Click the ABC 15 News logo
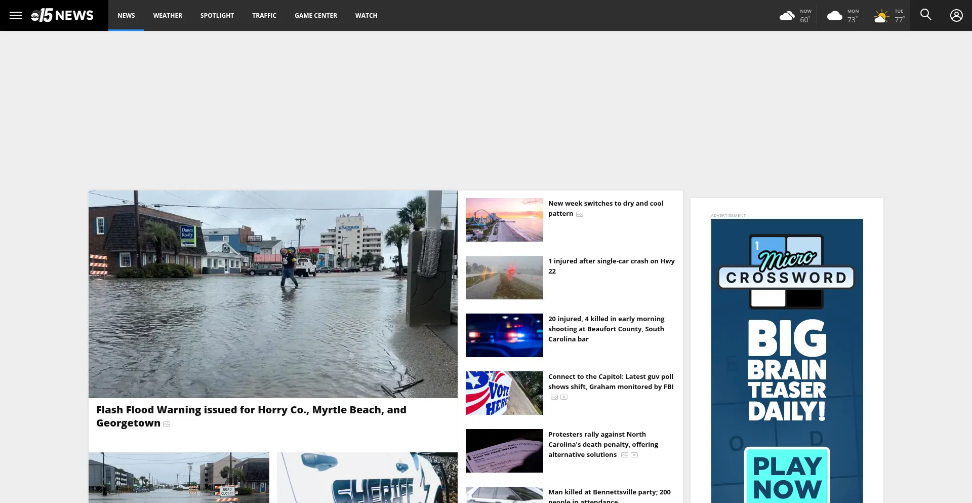 click(62, 15)
